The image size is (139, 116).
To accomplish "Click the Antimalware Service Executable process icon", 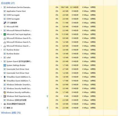I will [x=5, y=7].
